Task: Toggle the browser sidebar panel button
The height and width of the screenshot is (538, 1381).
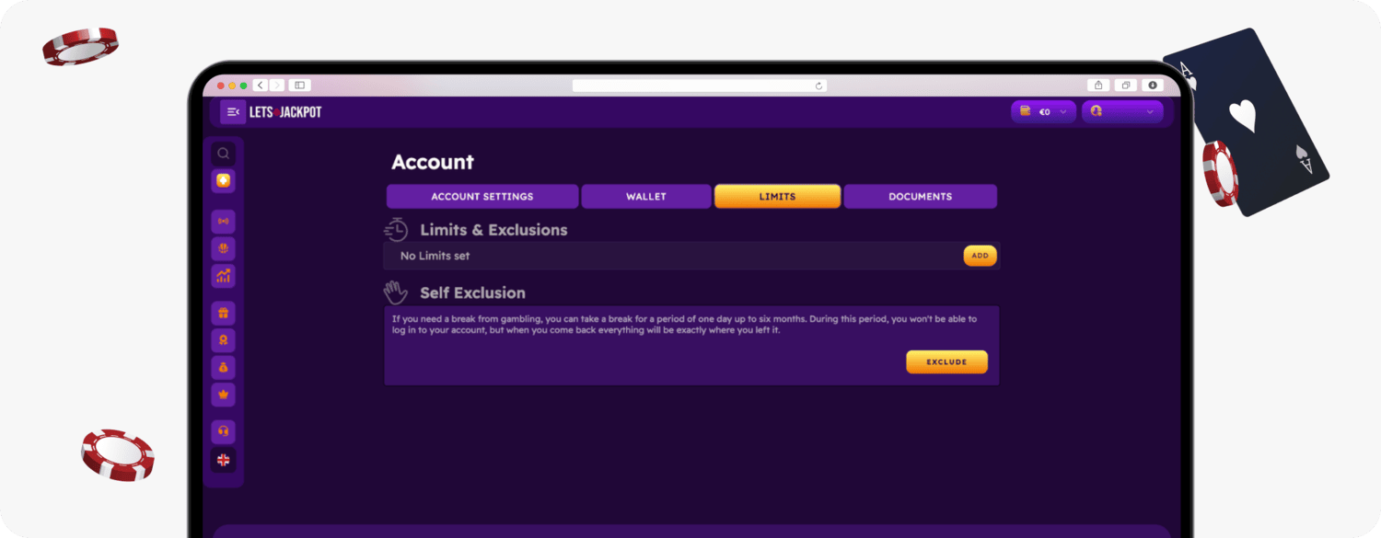Action: tap(299, 86)
